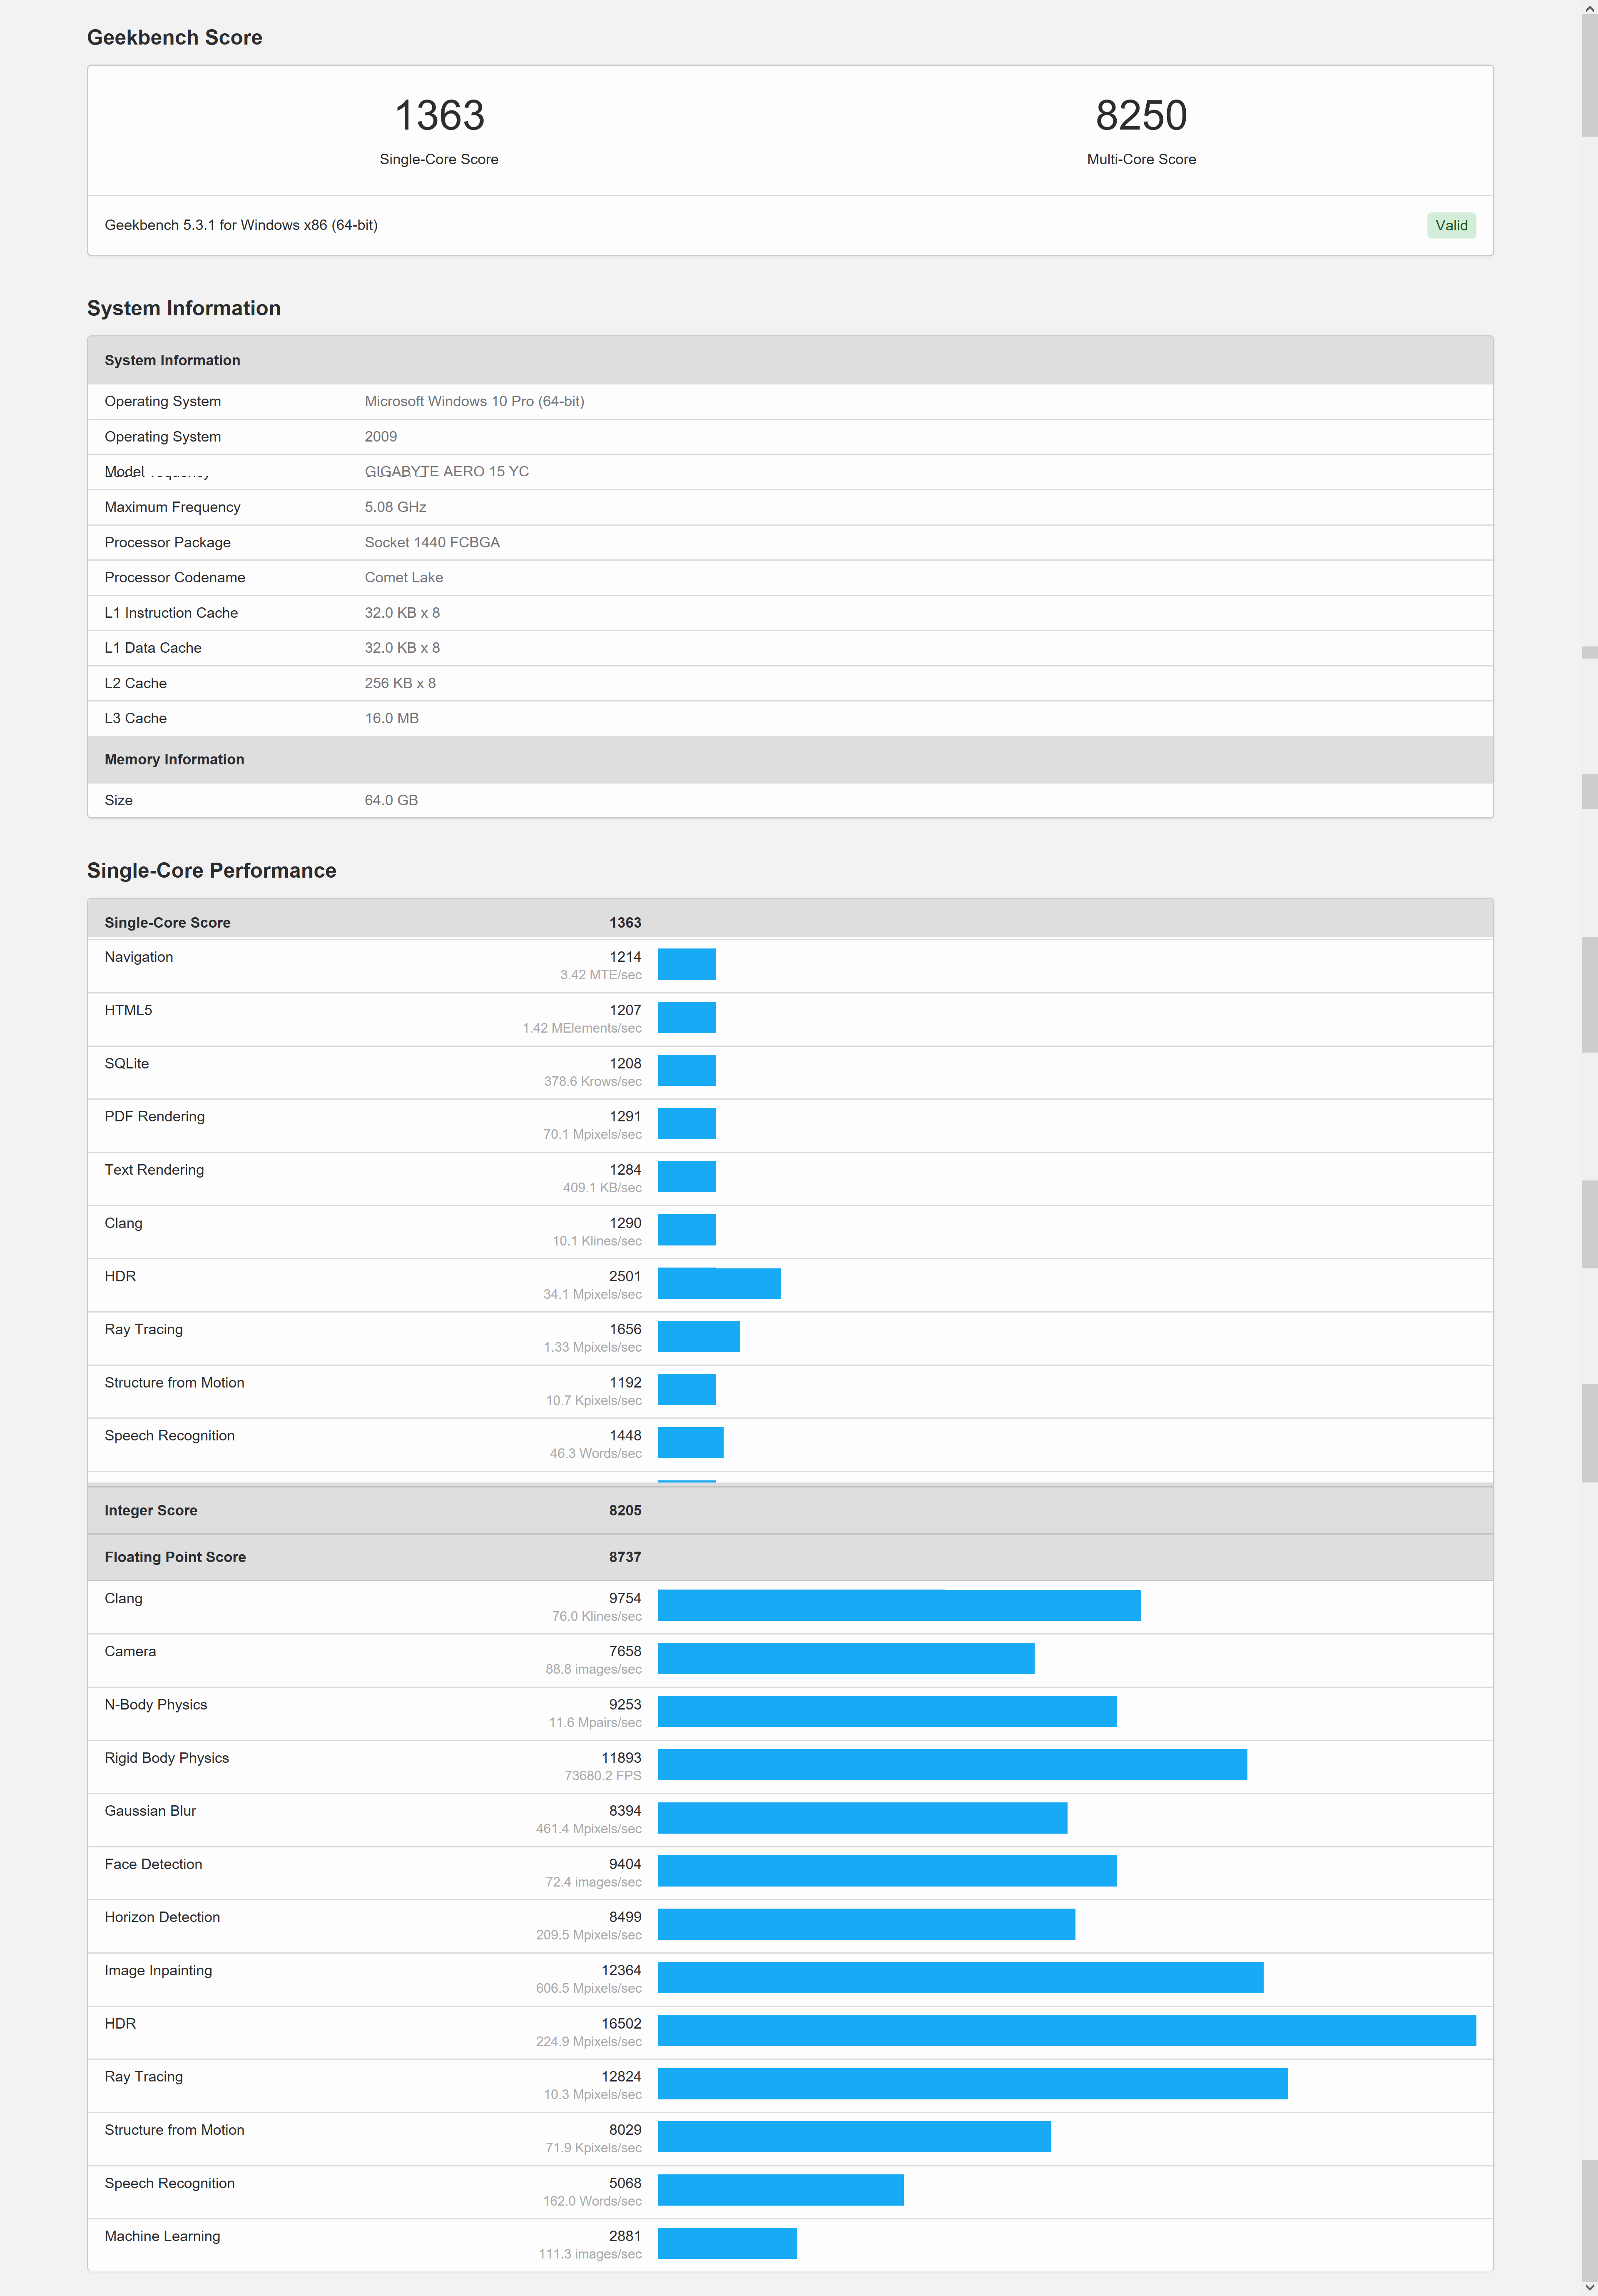Click Structure from Motion score 8029

(626, 2130)
